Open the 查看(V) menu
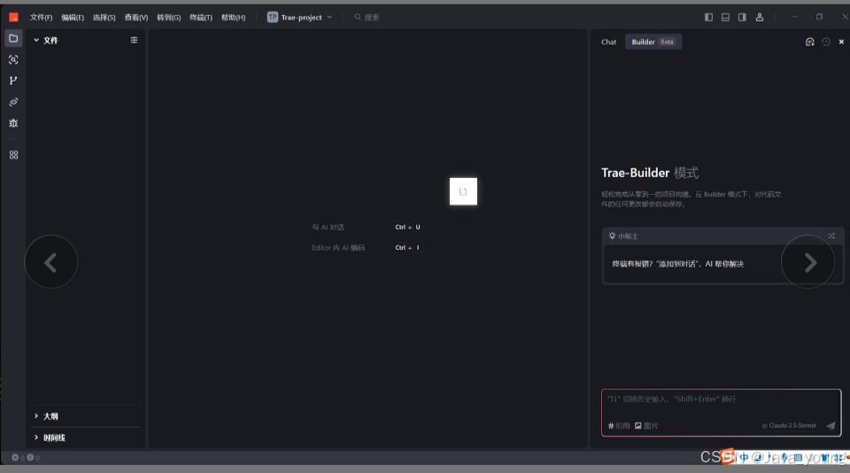Viewport: 850px width, 473px height. tap(136, 18)
